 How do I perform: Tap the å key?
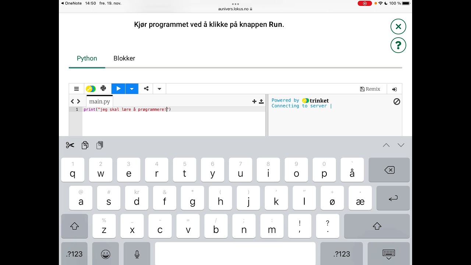[352, 170]
